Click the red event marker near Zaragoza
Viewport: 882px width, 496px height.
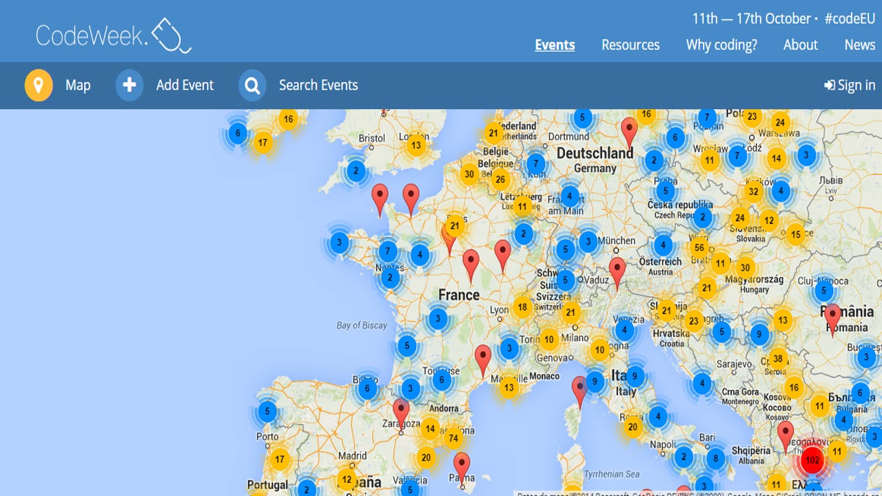click(402, 409)
